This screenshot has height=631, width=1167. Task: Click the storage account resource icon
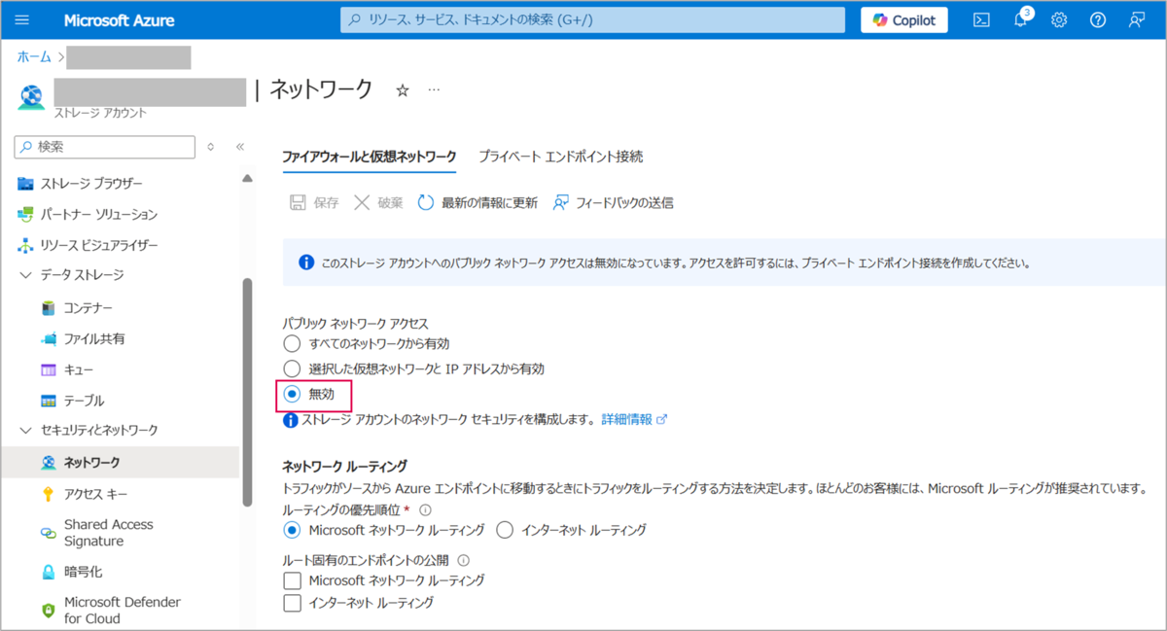[31, 97]
